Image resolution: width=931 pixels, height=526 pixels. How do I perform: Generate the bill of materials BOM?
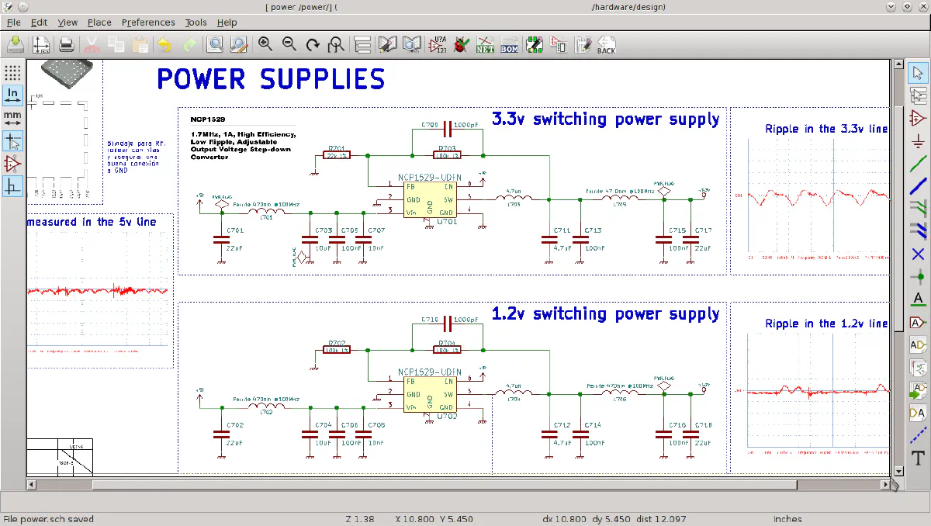[x=509, y=44]
